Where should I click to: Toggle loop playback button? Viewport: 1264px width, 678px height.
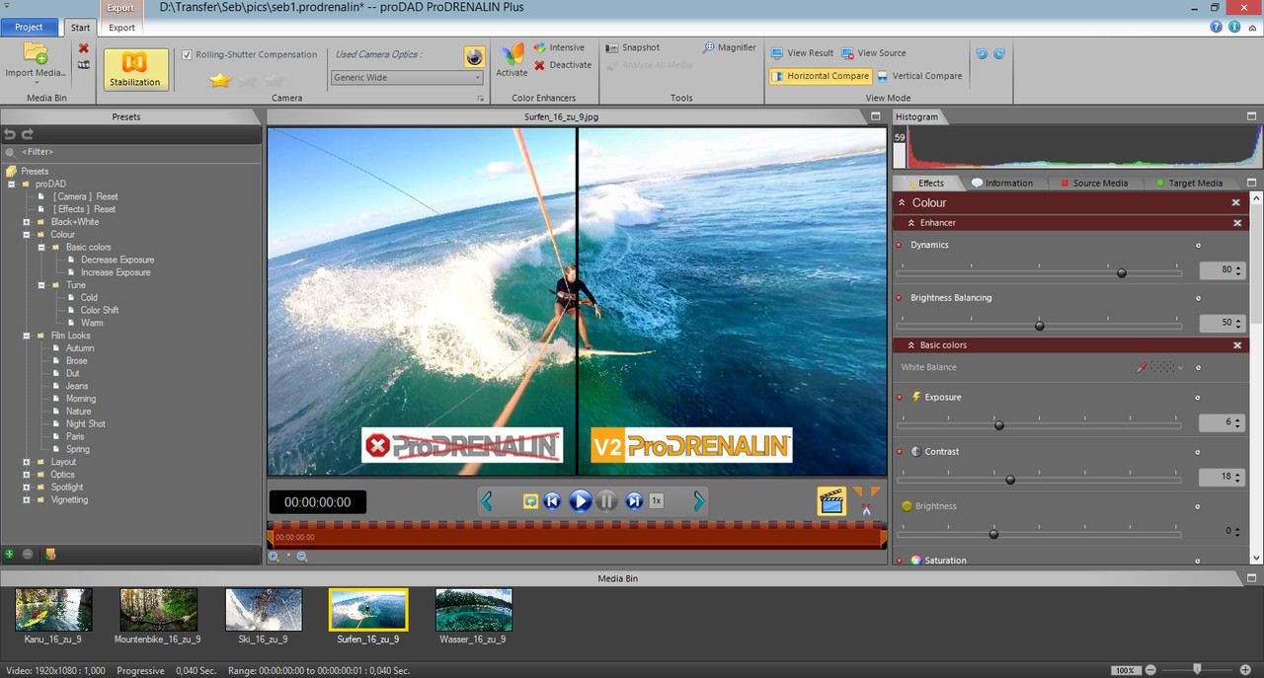pyautogui.click(x=531, y=501)
